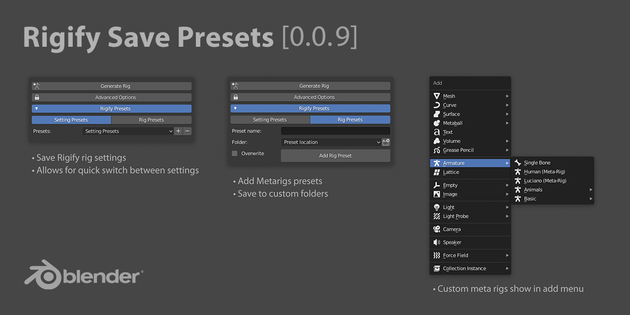Click plus icon to add setting preset

tap(178, 131)
